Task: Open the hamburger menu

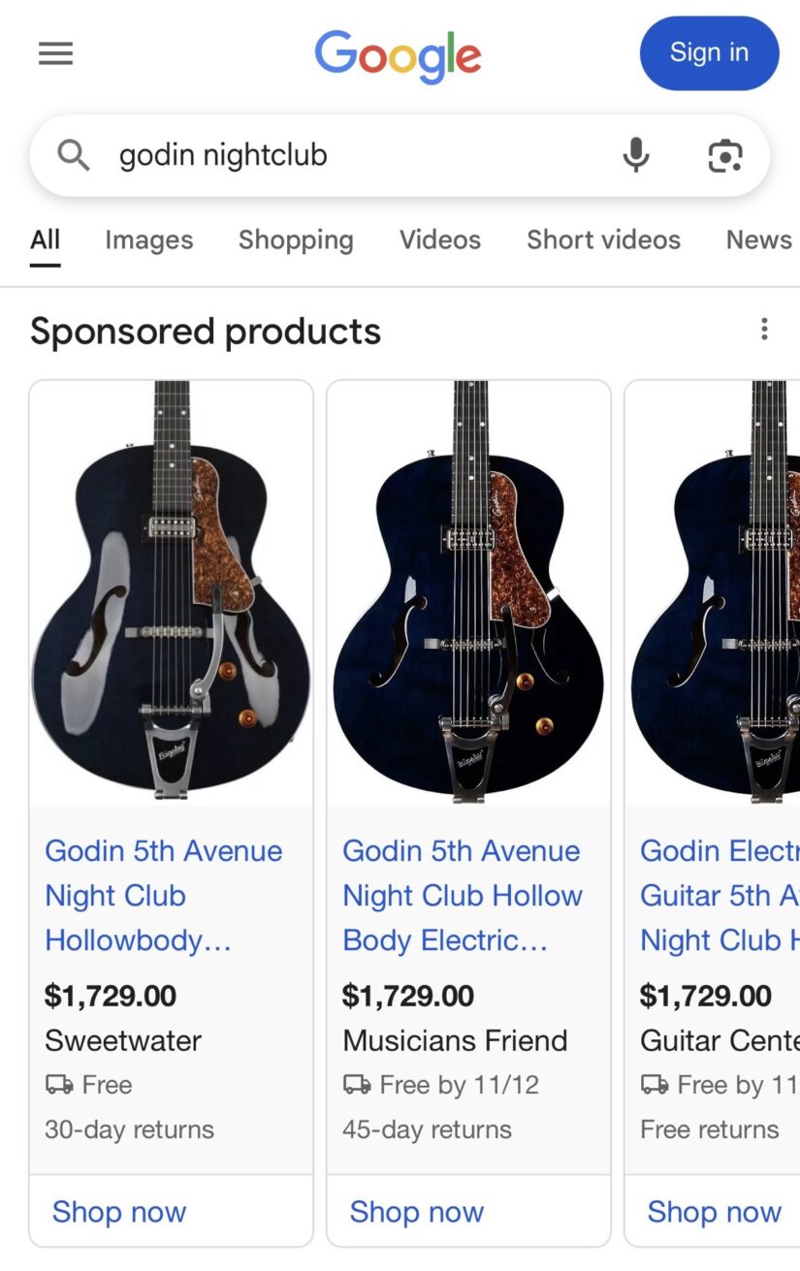Action: [x=55, y=53]
